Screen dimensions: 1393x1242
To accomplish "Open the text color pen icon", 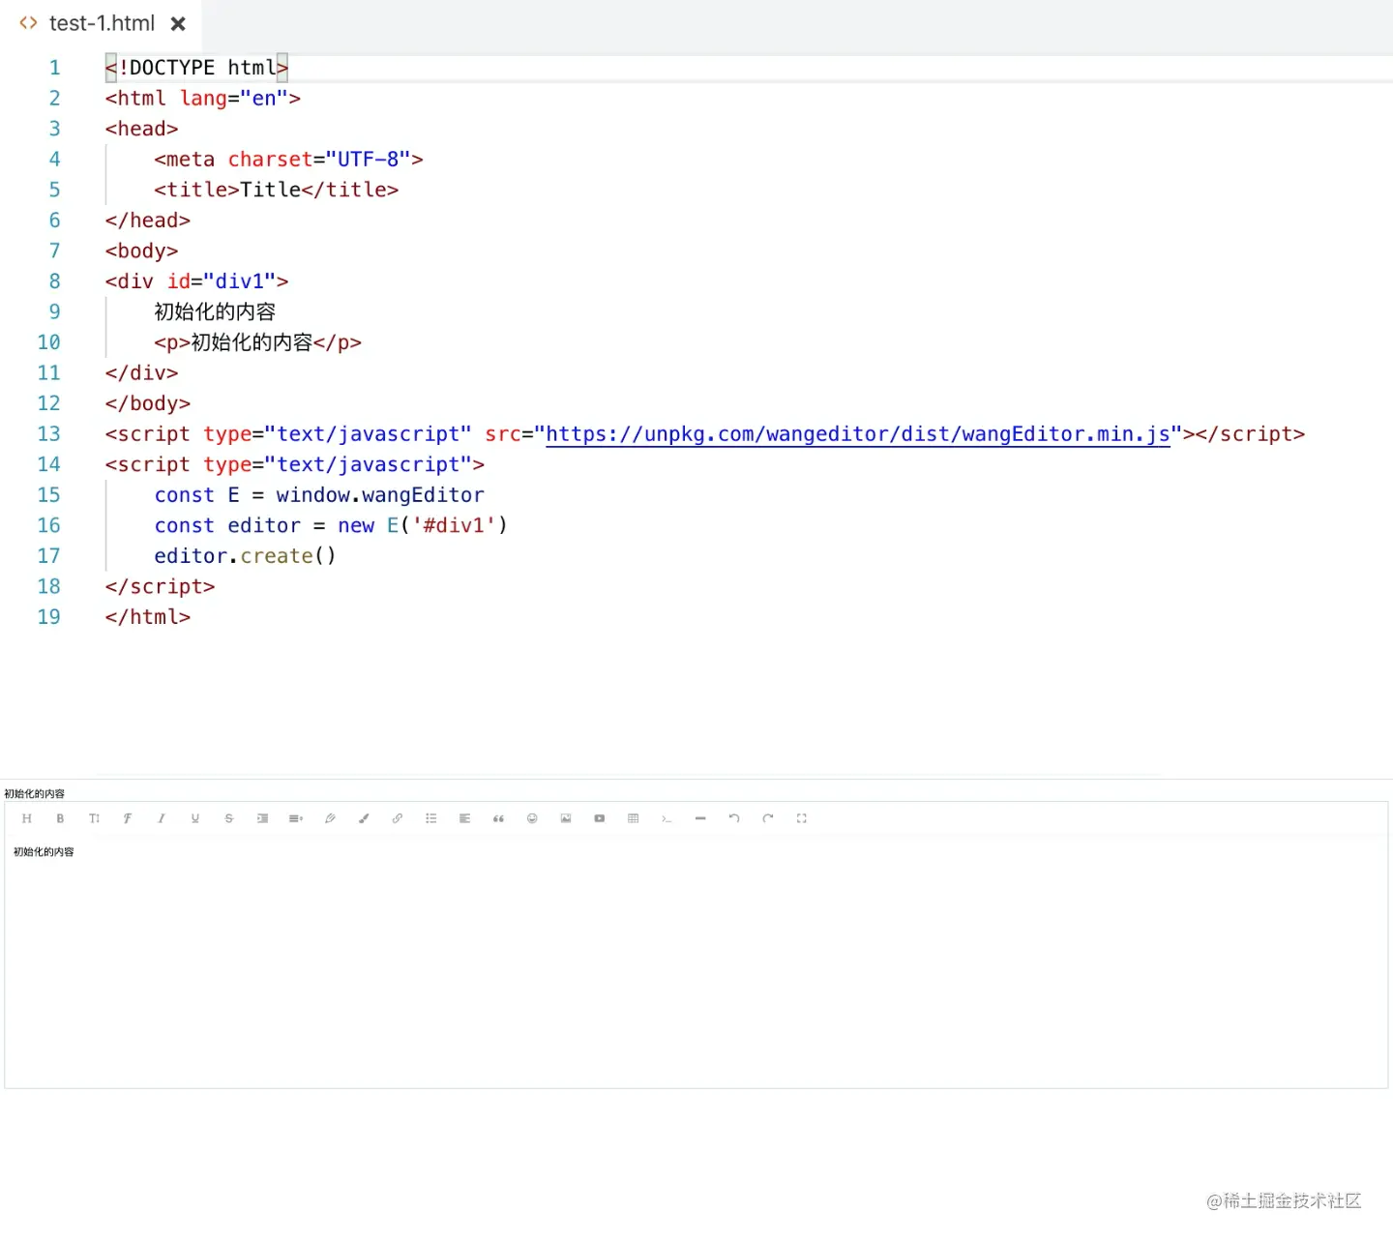I will pos(330,818).
